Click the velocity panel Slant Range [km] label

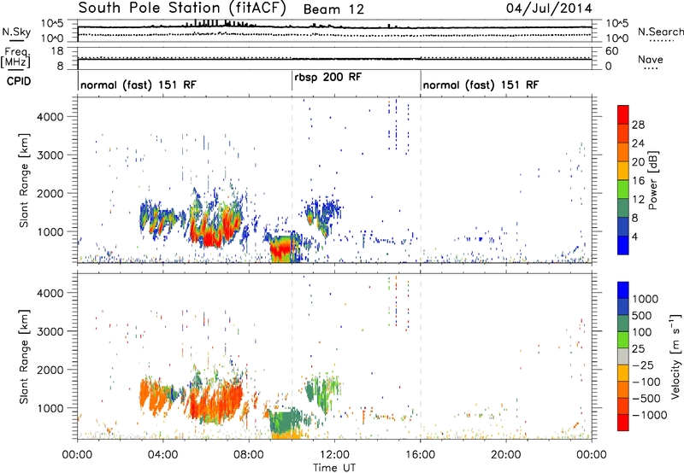pyautogui.click(x=24, y=356)
